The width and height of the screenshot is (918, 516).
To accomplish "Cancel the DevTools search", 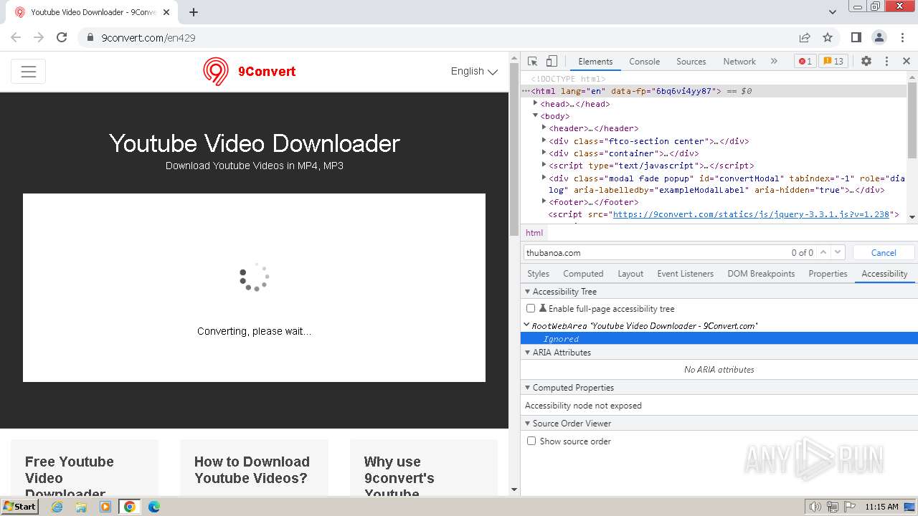I will click(x=884, y=252).
